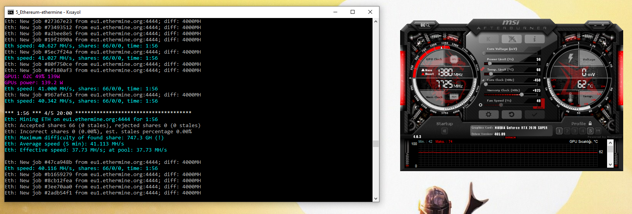
Task: Click 'Average speed (5 min): 41.113 MH/s' line
Action: [64, 144]
